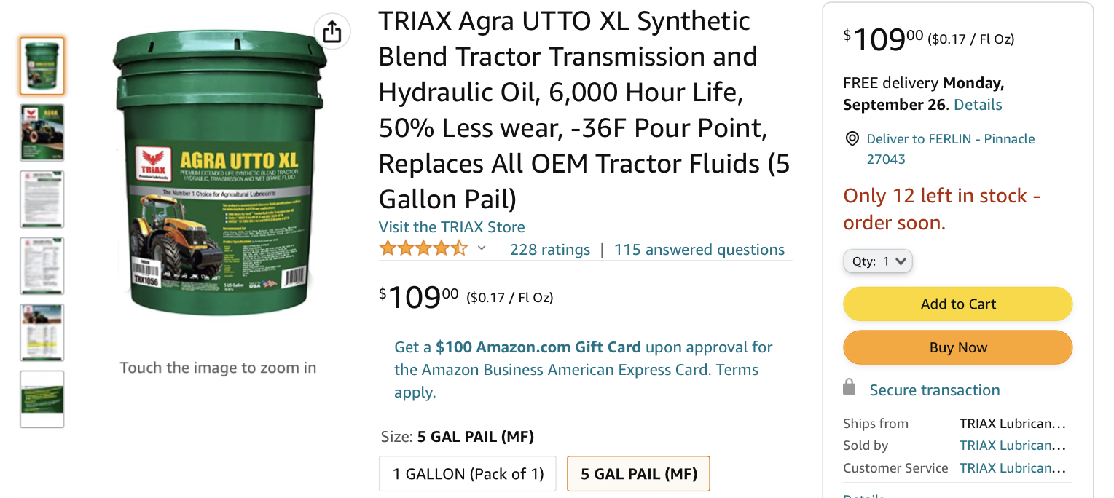
Task: Open Visit the TRIAX Store link
Action: pyautogui.click(x=452, y=227)
